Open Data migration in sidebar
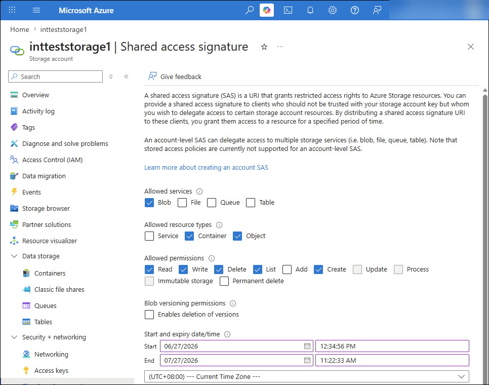The height and width of the screenshot is (385, 489). (x=44, y=176)
